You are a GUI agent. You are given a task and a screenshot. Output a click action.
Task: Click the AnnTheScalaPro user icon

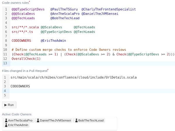coord(6,121)
